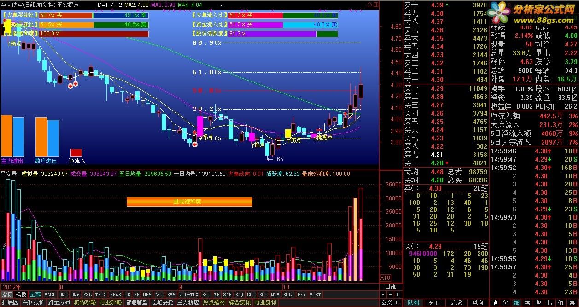
Task: Open the 模板 template tab
Action: point(21,295)
